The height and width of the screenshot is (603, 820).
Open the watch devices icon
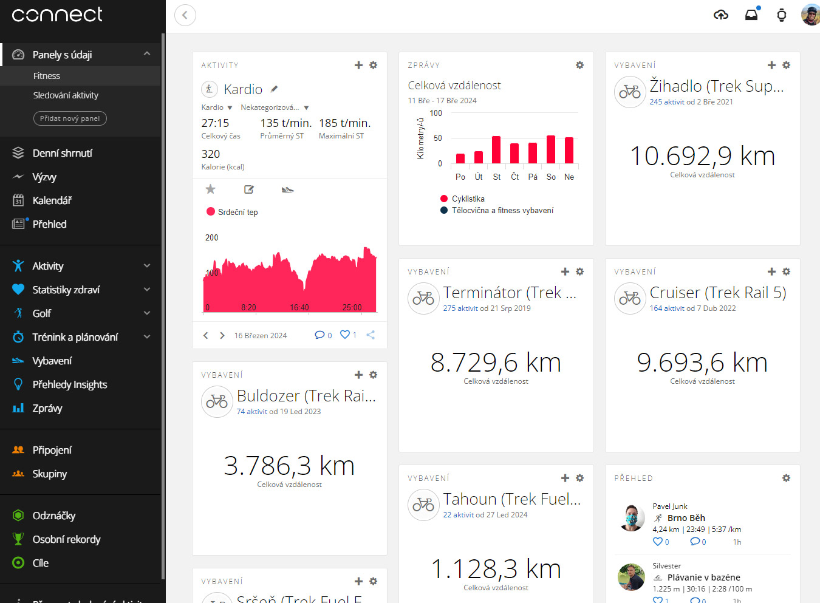point(782,15)
